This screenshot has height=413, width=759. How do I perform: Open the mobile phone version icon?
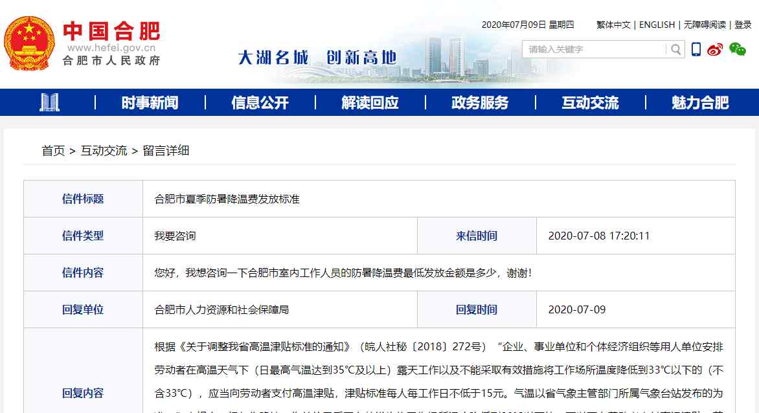[696, 49]
